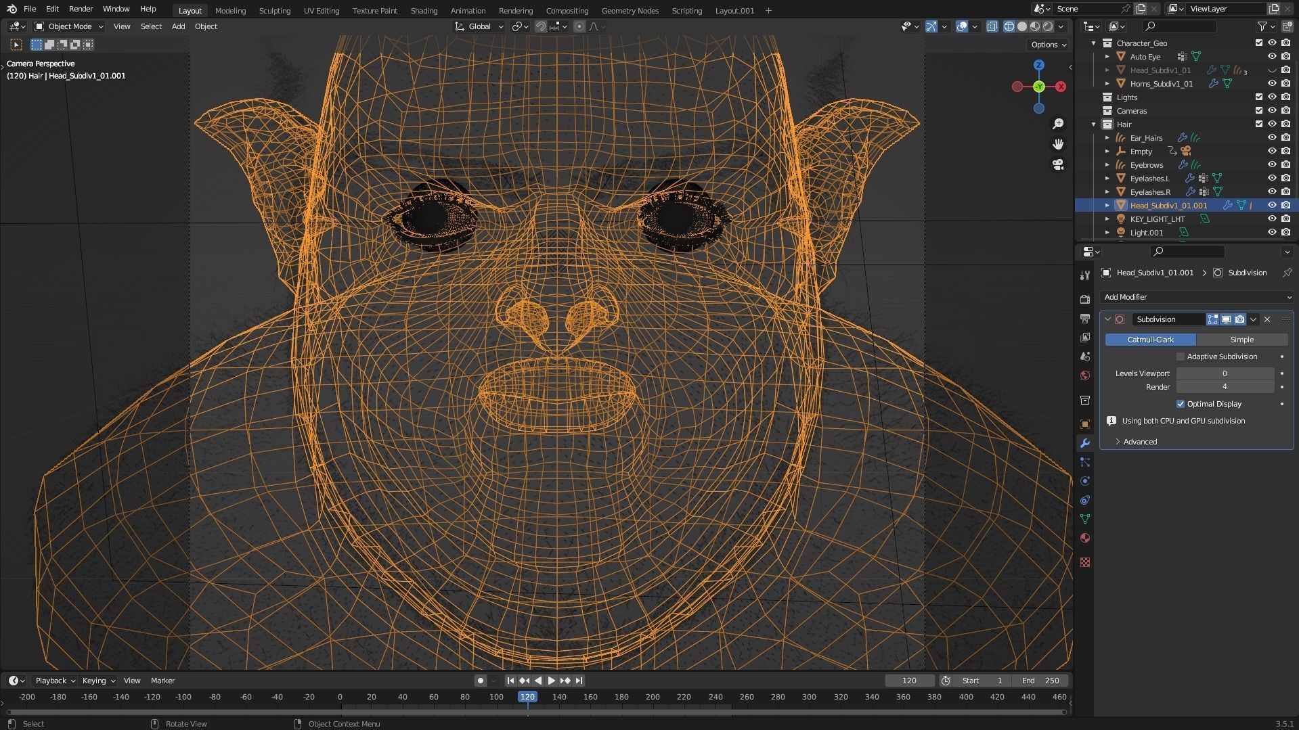Open the Physics properties tab

tap(1085, 481)
